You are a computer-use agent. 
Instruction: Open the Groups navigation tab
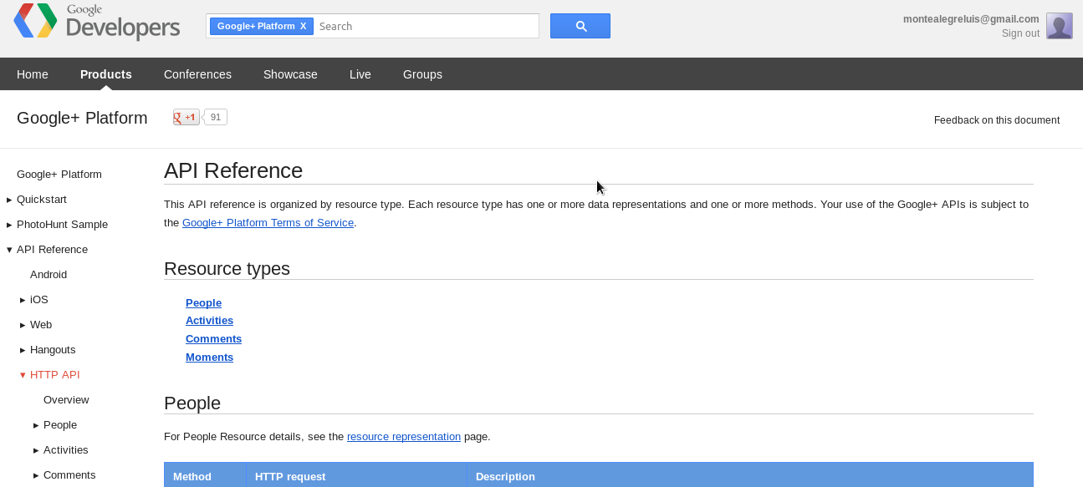(422, 74)
